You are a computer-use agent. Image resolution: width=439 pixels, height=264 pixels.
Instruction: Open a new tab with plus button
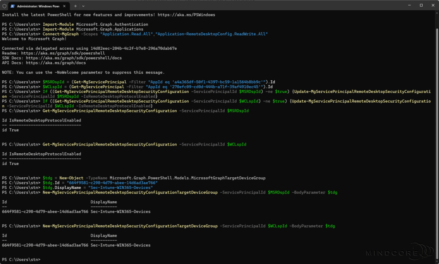(75, 6)
